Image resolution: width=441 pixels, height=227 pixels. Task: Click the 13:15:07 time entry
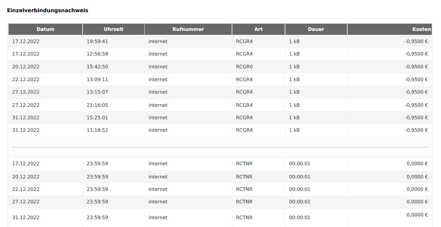97,92
